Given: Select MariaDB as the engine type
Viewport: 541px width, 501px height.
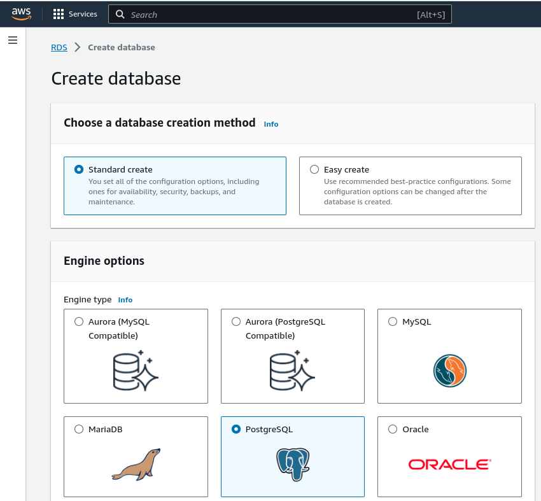Looking at the screenshot, I should pyautogui.click(x=78, y=429).
